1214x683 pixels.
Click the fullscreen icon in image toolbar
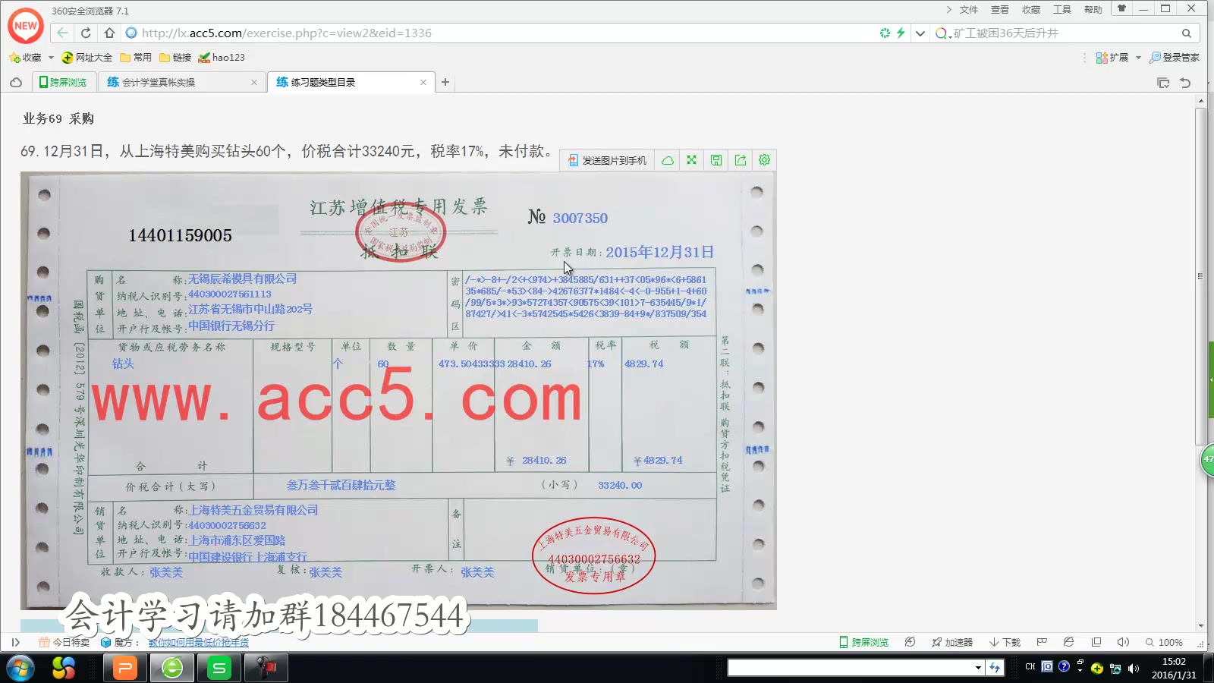pos(691,159)
